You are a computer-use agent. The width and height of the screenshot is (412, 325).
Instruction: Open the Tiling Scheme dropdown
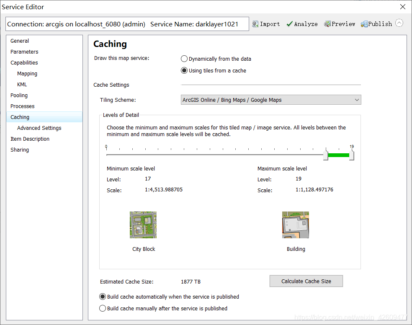click(x=271, y=100)
